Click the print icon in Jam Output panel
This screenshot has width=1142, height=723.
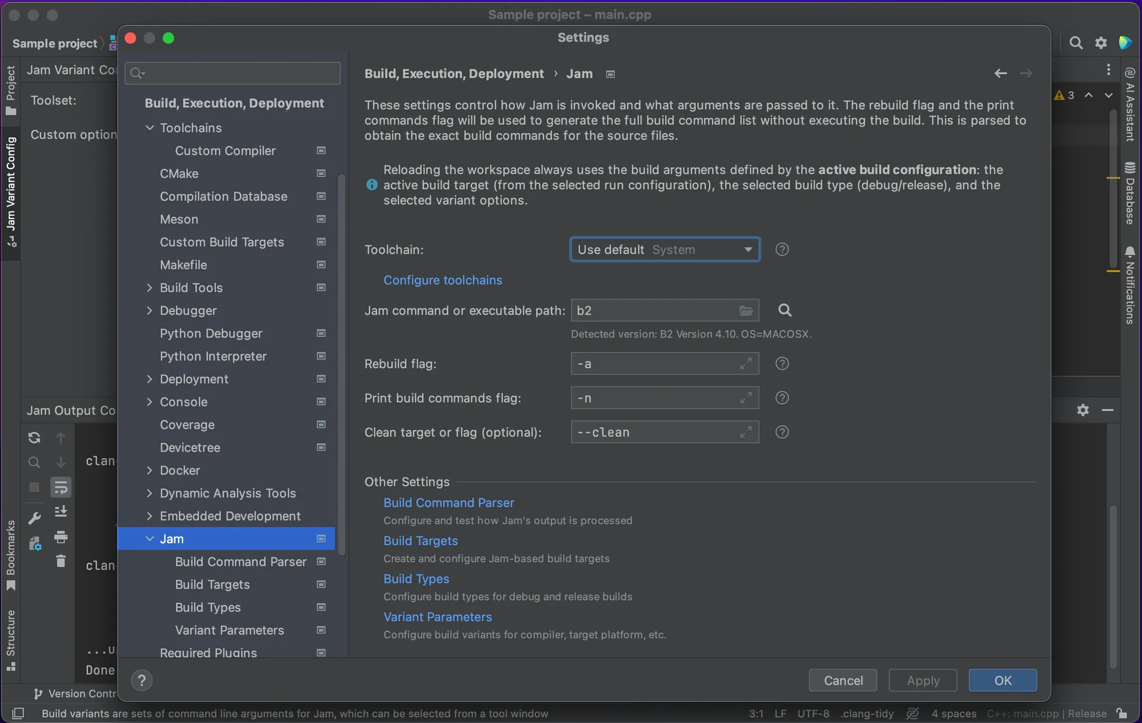tap(61, 537)
